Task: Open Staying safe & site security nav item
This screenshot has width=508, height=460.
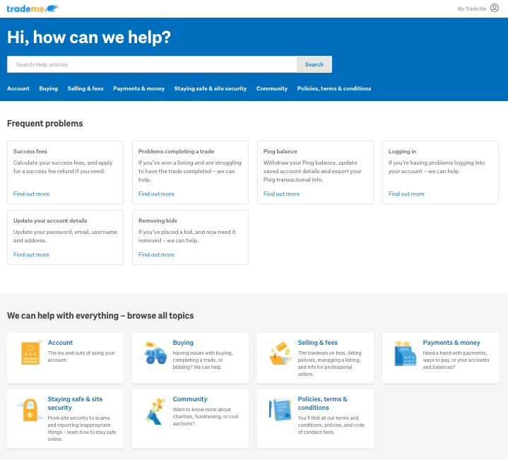Action: tap(211, 88)
